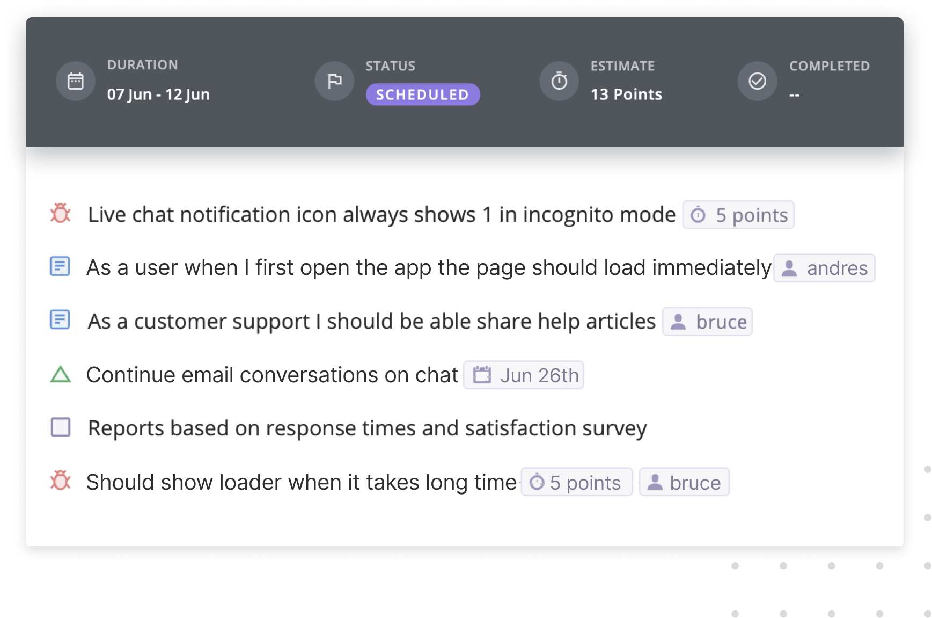This screenshot has height=618, width=932.
Task: Click the 5 points tag on loader item
Action: (577, 482)
